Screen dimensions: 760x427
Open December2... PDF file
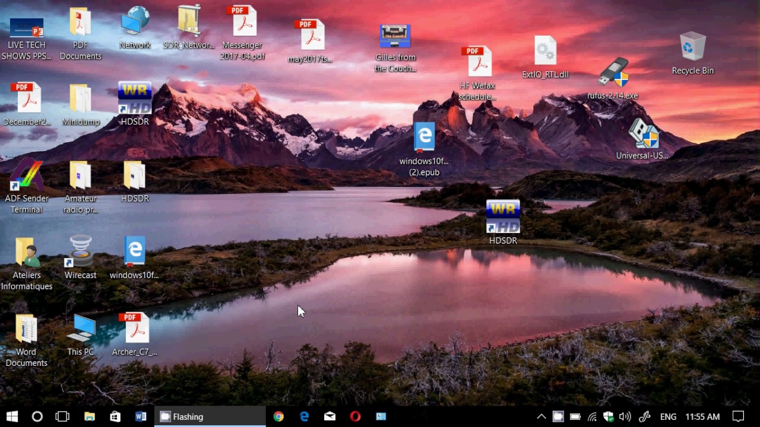pyautogui.click(x=27, y=104)
